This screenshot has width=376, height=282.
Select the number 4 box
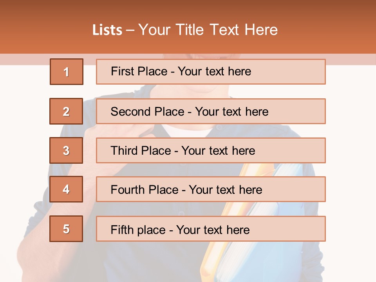point(66,189)
